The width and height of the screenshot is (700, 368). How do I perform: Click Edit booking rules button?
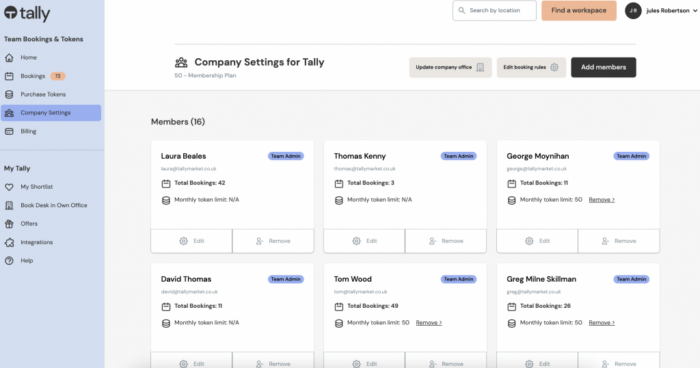coord(531,68)
